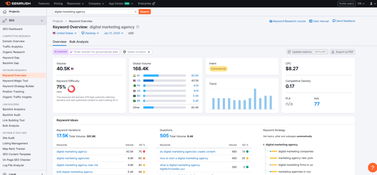Open how to start a digital marketing agency link

pyautogui.click(x=184, y=158)
